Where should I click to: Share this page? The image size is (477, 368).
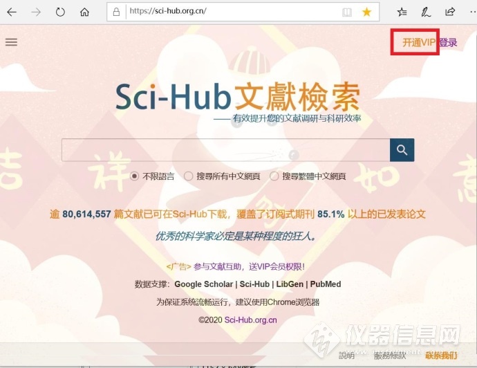click(450, 12)
